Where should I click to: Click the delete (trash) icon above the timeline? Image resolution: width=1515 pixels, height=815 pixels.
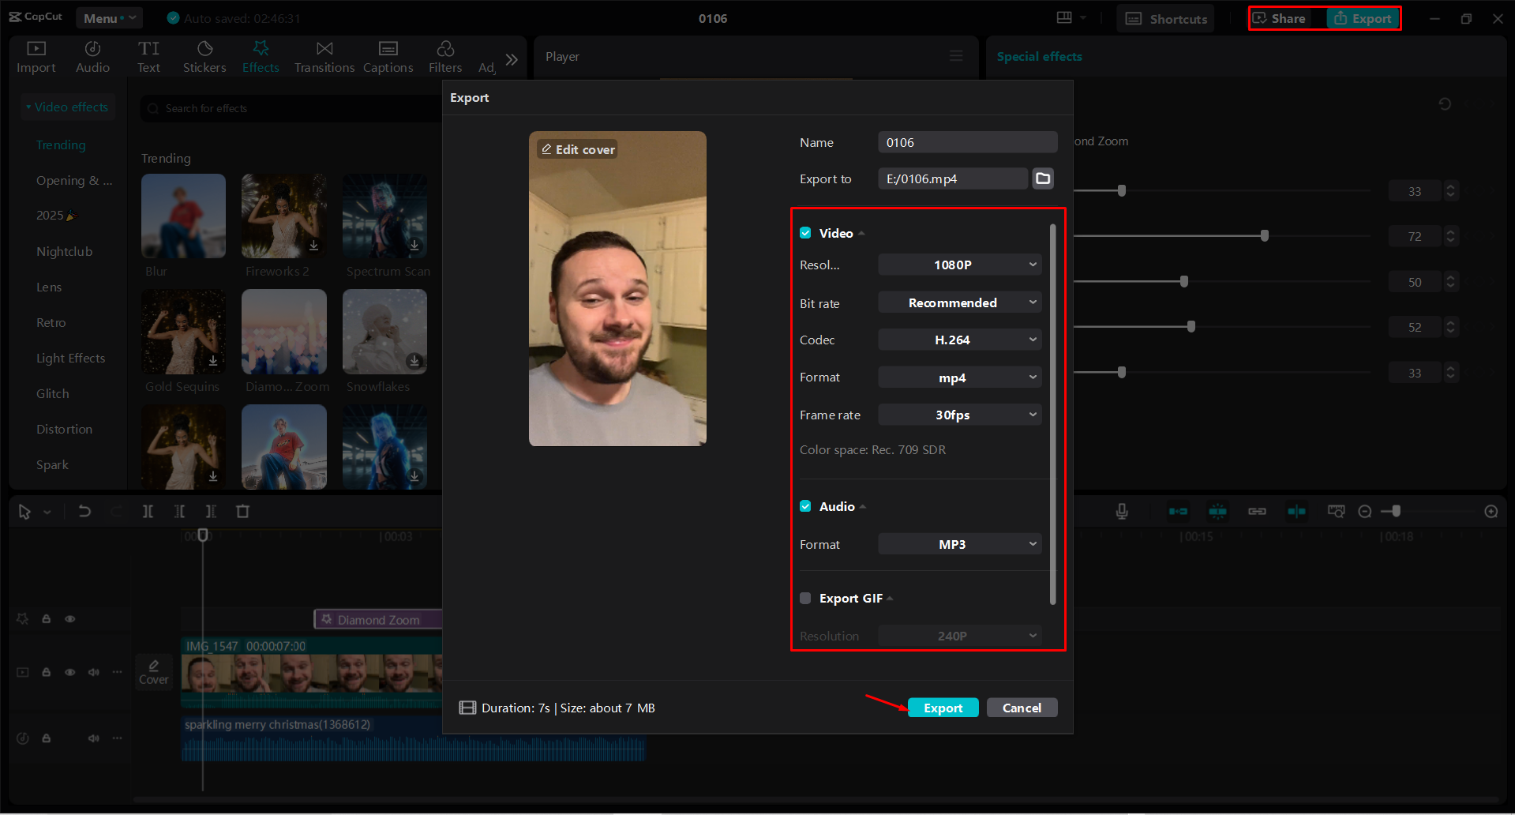tap(242, 511)
